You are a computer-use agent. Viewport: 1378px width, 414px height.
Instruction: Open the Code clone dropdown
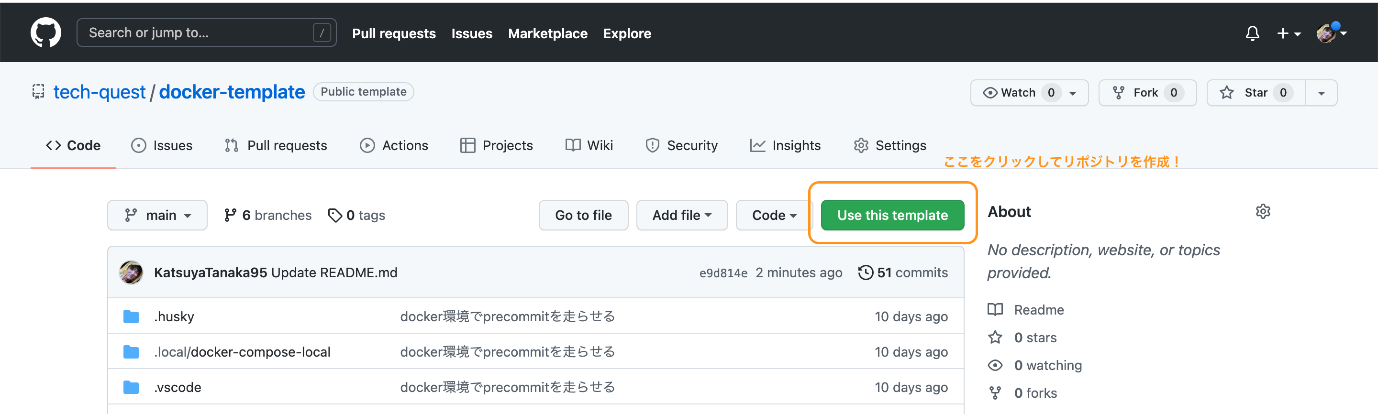pos(774,215)
